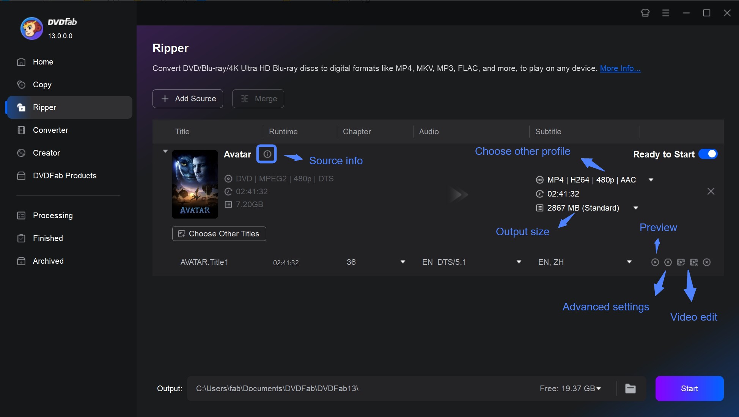Select the Converter menu item

click(50, 129)
